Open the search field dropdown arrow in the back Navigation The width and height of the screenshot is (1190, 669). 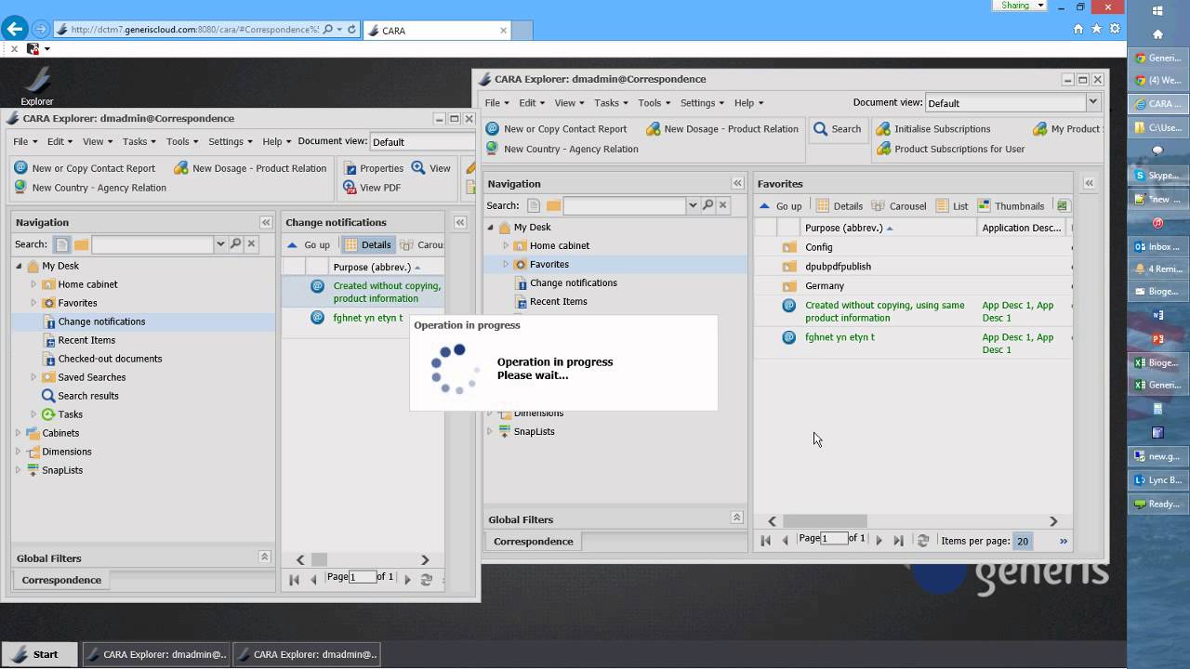coord(220,244)
